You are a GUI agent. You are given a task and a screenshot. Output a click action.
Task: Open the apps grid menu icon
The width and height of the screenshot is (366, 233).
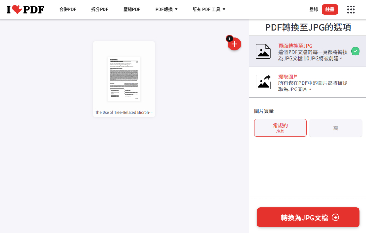[351, 9]
